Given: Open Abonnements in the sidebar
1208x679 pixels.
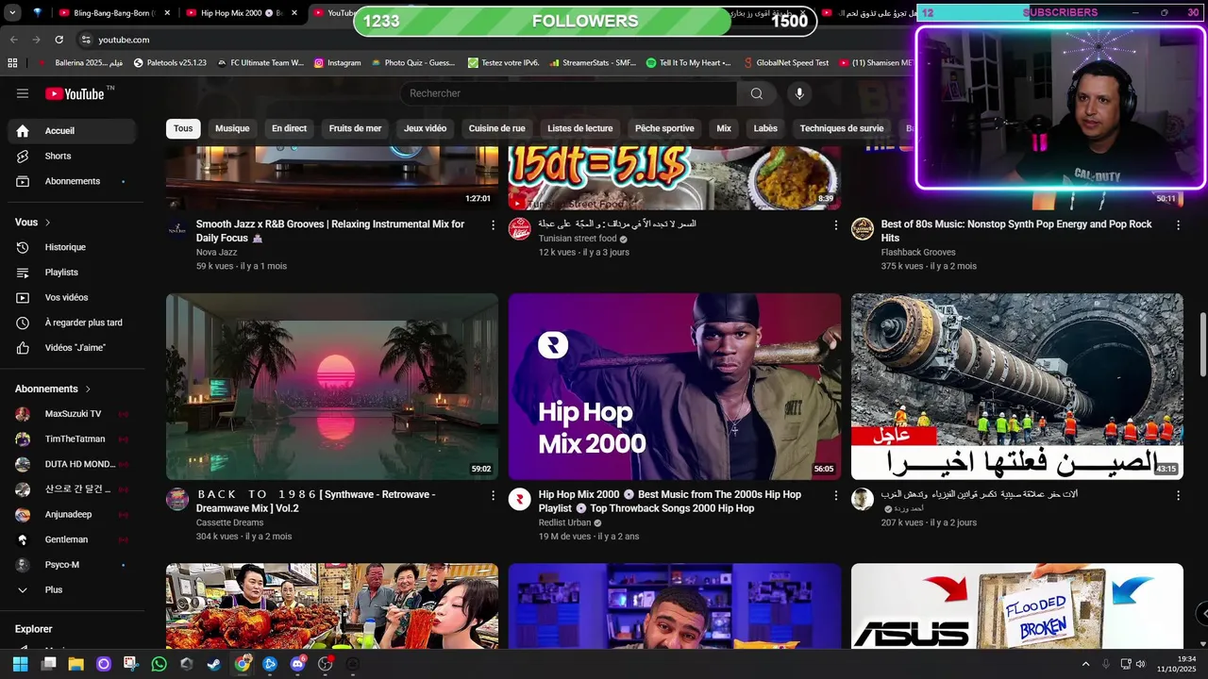Looking at the screenshot, I should point(72,181).
